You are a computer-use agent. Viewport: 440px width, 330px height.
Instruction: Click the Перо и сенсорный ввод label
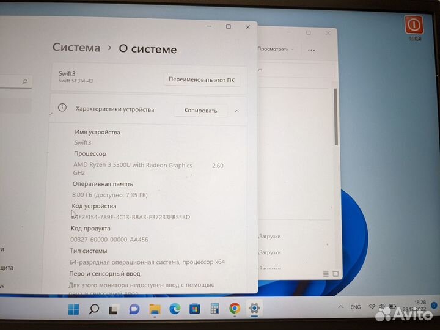(x=105, y=274)
